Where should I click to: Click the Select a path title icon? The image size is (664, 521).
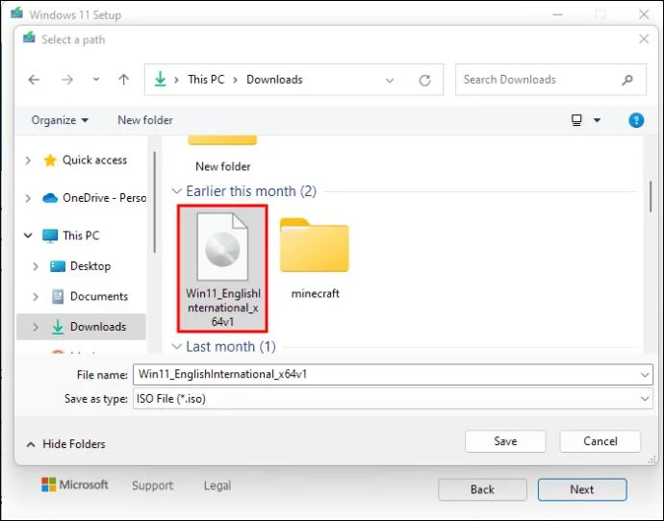(x=29, y=37)
